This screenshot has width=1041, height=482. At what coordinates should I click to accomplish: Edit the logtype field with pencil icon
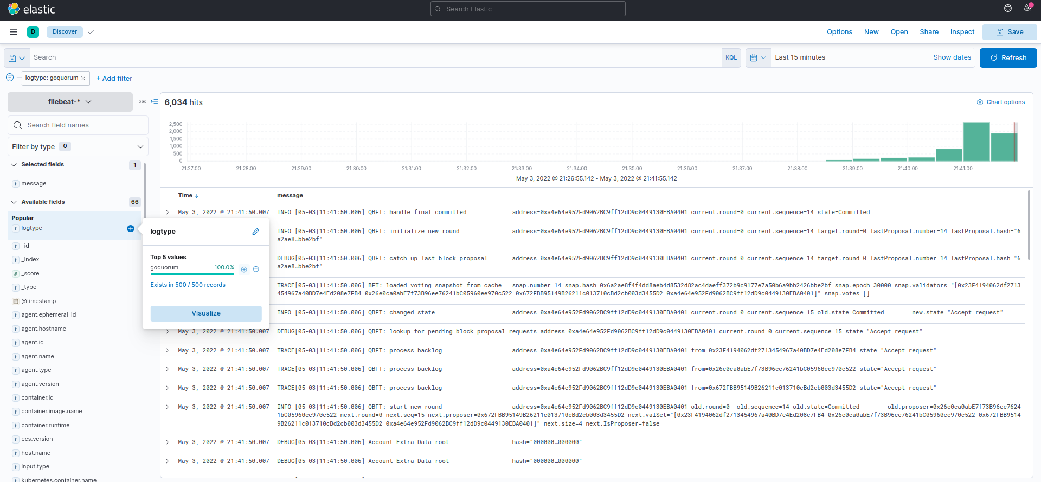pos(255,232)
